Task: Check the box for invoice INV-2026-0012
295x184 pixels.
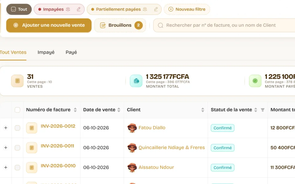Action: 17,128
